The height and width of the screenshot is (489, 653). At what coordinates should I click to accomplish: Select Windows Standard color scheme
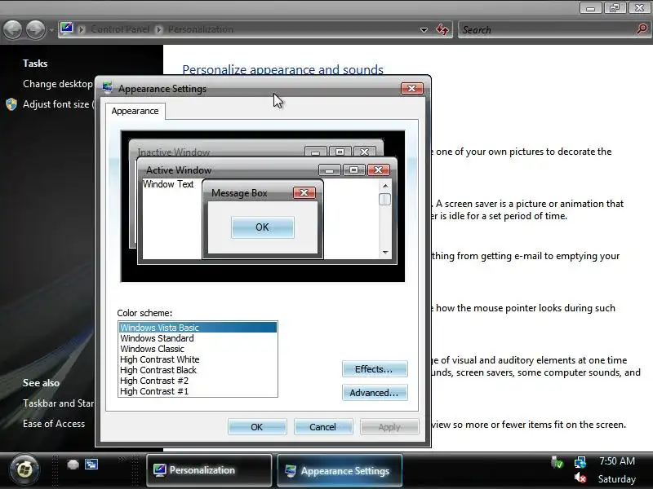(x=198, y=338)
